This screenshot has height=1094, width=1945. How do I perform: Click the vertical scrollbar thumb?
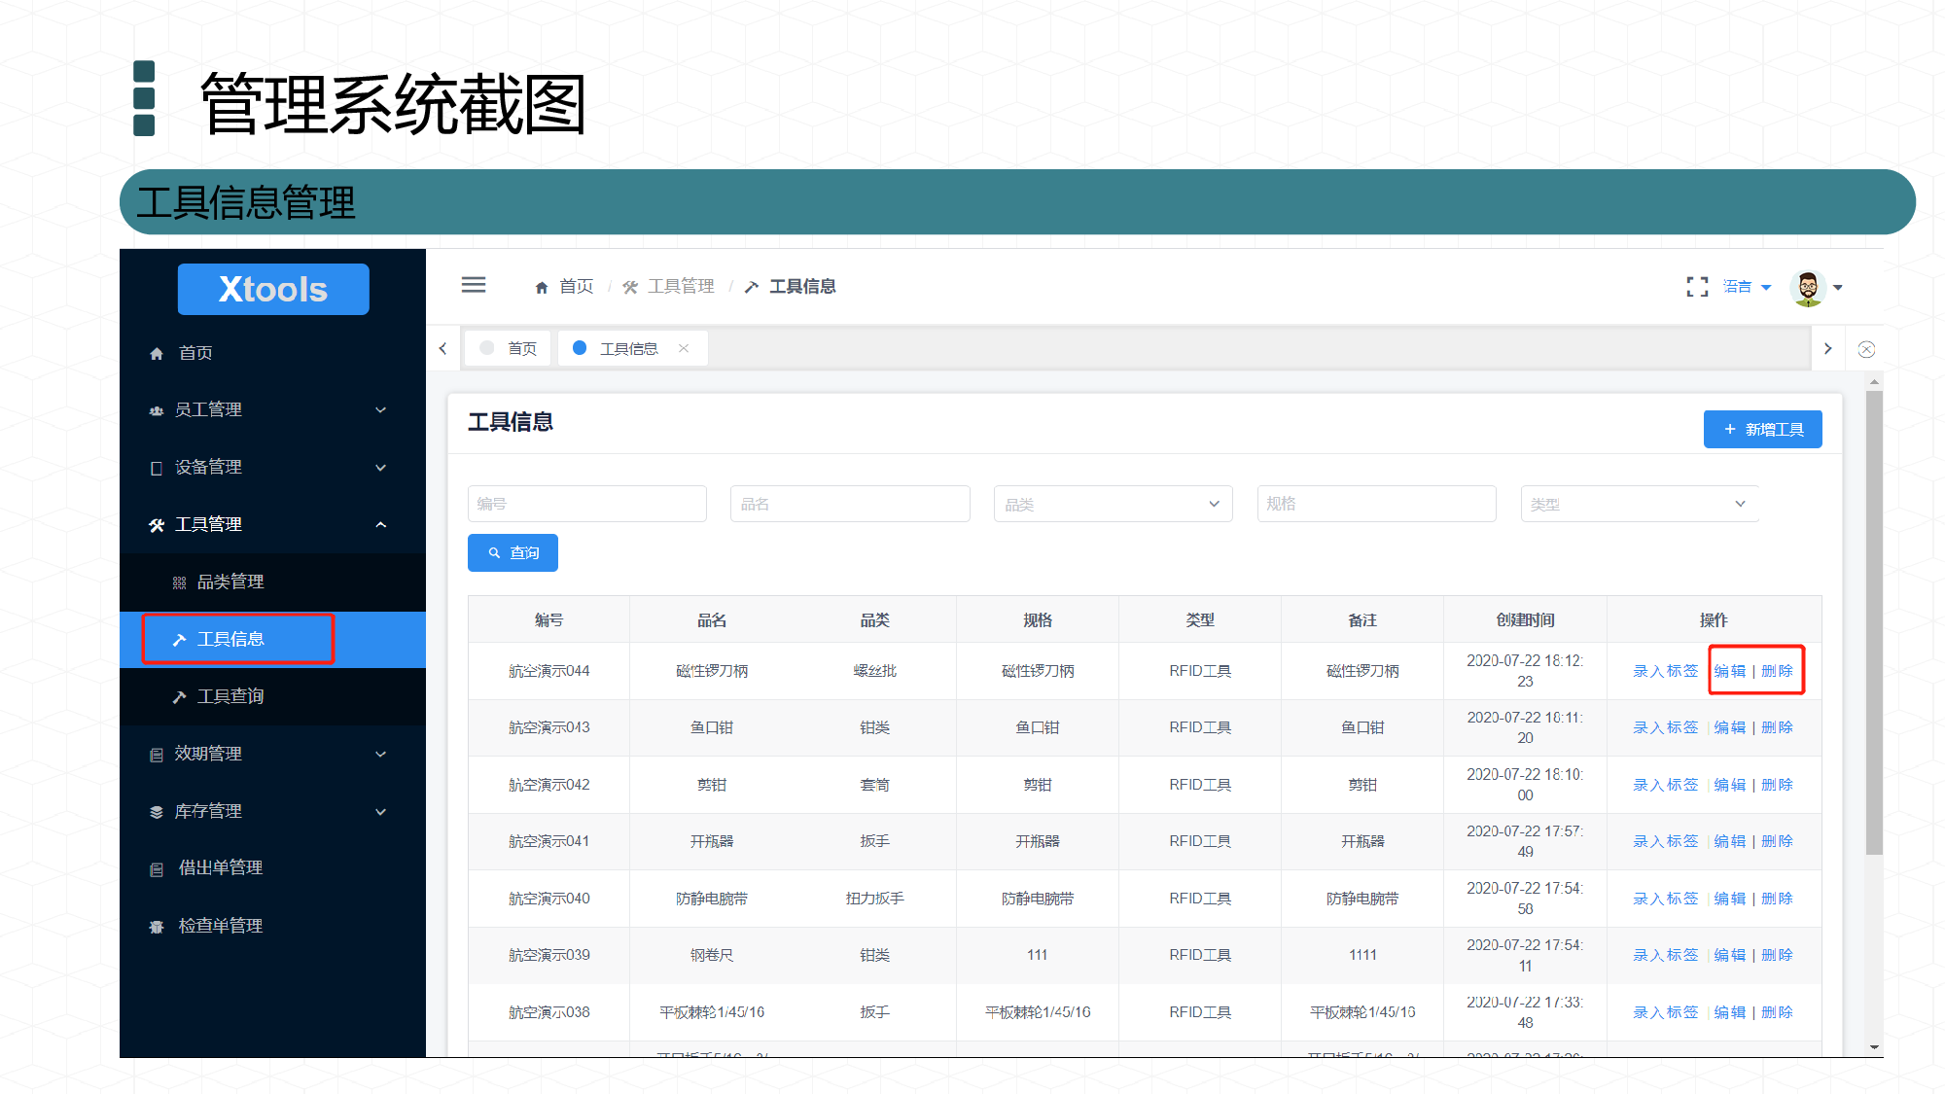point(1874,622)
